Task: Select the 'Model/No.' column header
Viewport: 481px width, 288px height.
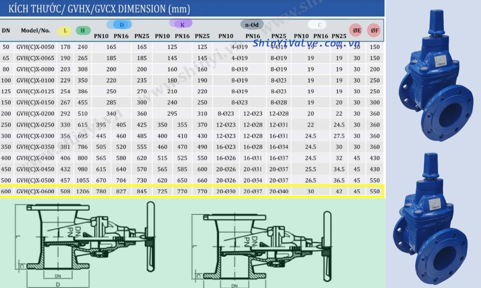Action: (35, 30)
